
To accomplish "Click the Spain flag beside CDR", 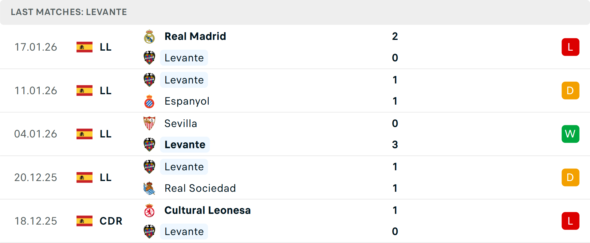I will (85, 221).
